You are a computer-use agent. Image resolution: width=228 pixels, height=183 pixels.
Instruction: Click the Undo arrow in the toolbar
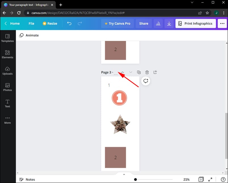click(69, 24)
